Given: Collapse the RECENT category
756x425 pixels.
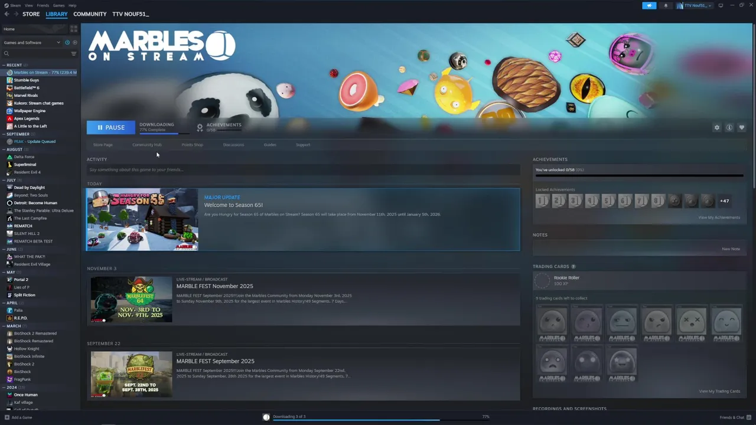Looking at the screenshot, I should point(4,65).
